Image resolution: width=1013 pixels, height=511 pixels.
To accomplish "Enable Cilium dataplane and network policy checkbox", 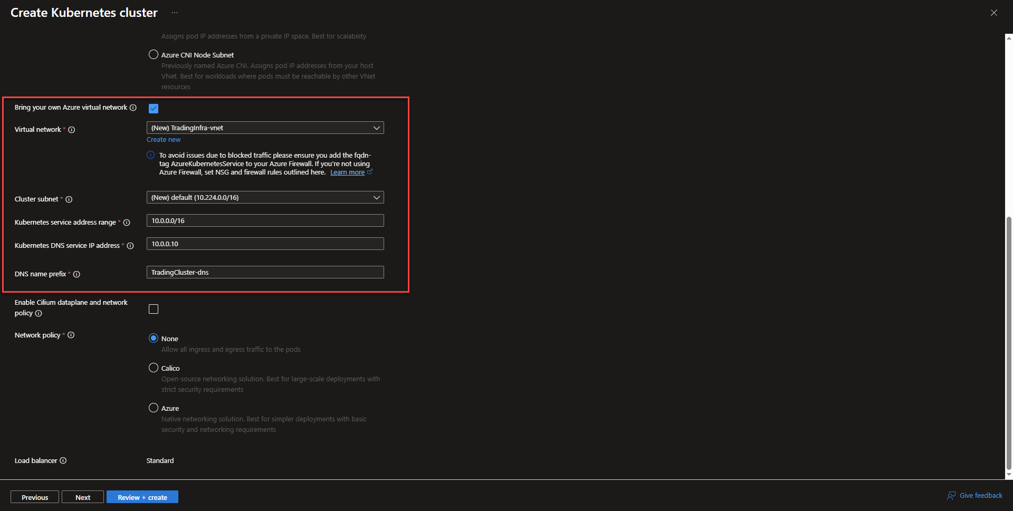I will click(x=154, y=309).
